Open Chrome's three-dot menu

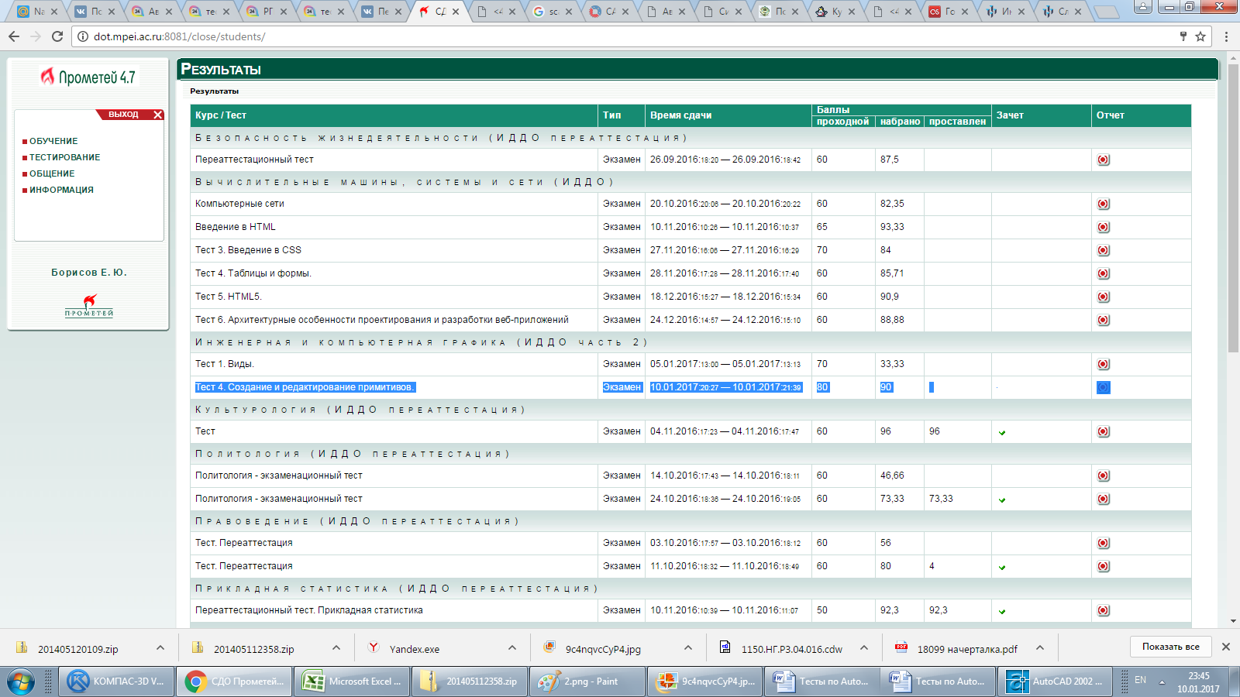(x=1226, y=36)
